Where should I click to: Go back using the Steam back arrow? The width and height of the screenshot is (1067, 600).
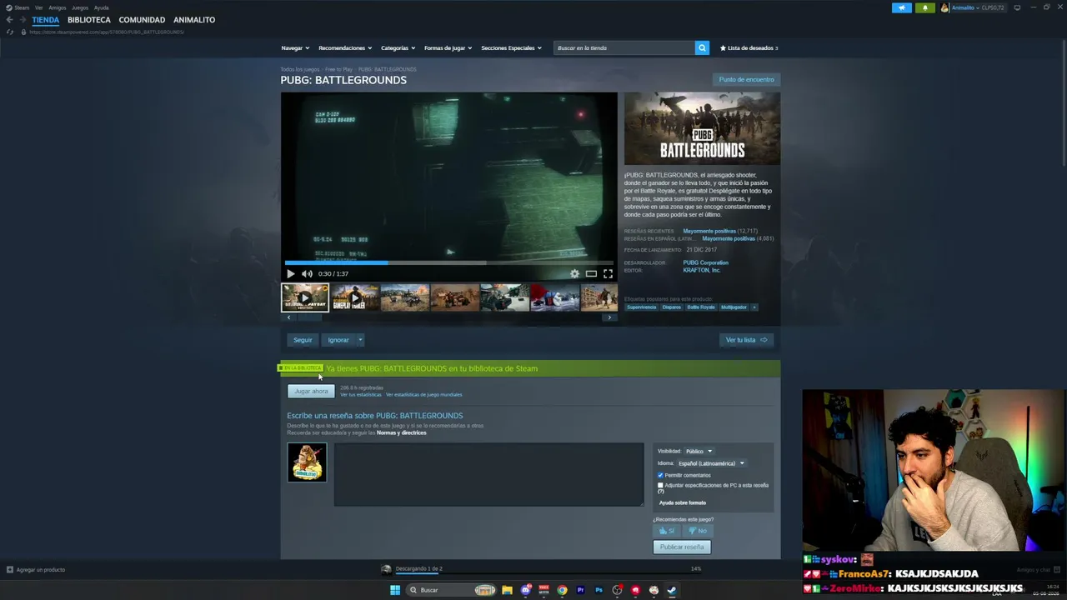click(x=10, y=19)
